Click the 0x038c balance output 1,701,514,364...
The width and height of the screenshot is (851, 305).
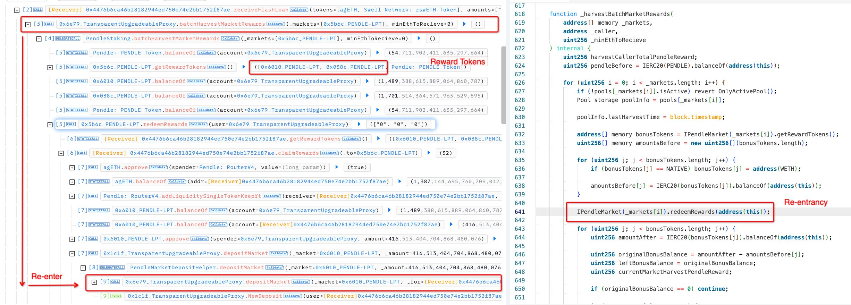point(431,96)
